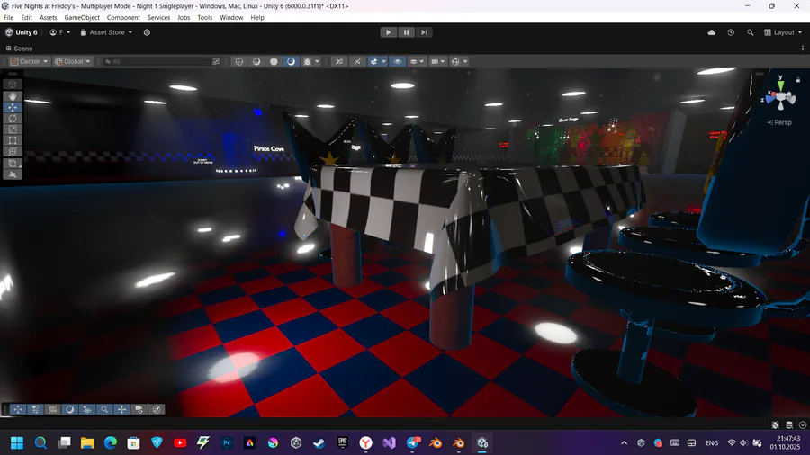Open the scene camera settings dropdown
This screenshot has height=455, width=810.
pyautogui.click(x=438, y=61)
